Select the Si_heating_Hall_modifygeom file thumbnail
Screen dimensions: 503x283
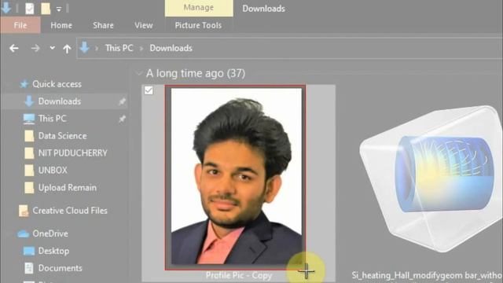point(431,178)
